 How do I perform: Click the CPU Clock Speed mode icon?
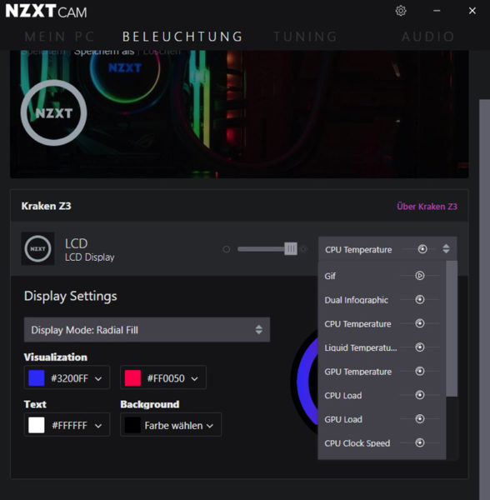tap(420, 442)
